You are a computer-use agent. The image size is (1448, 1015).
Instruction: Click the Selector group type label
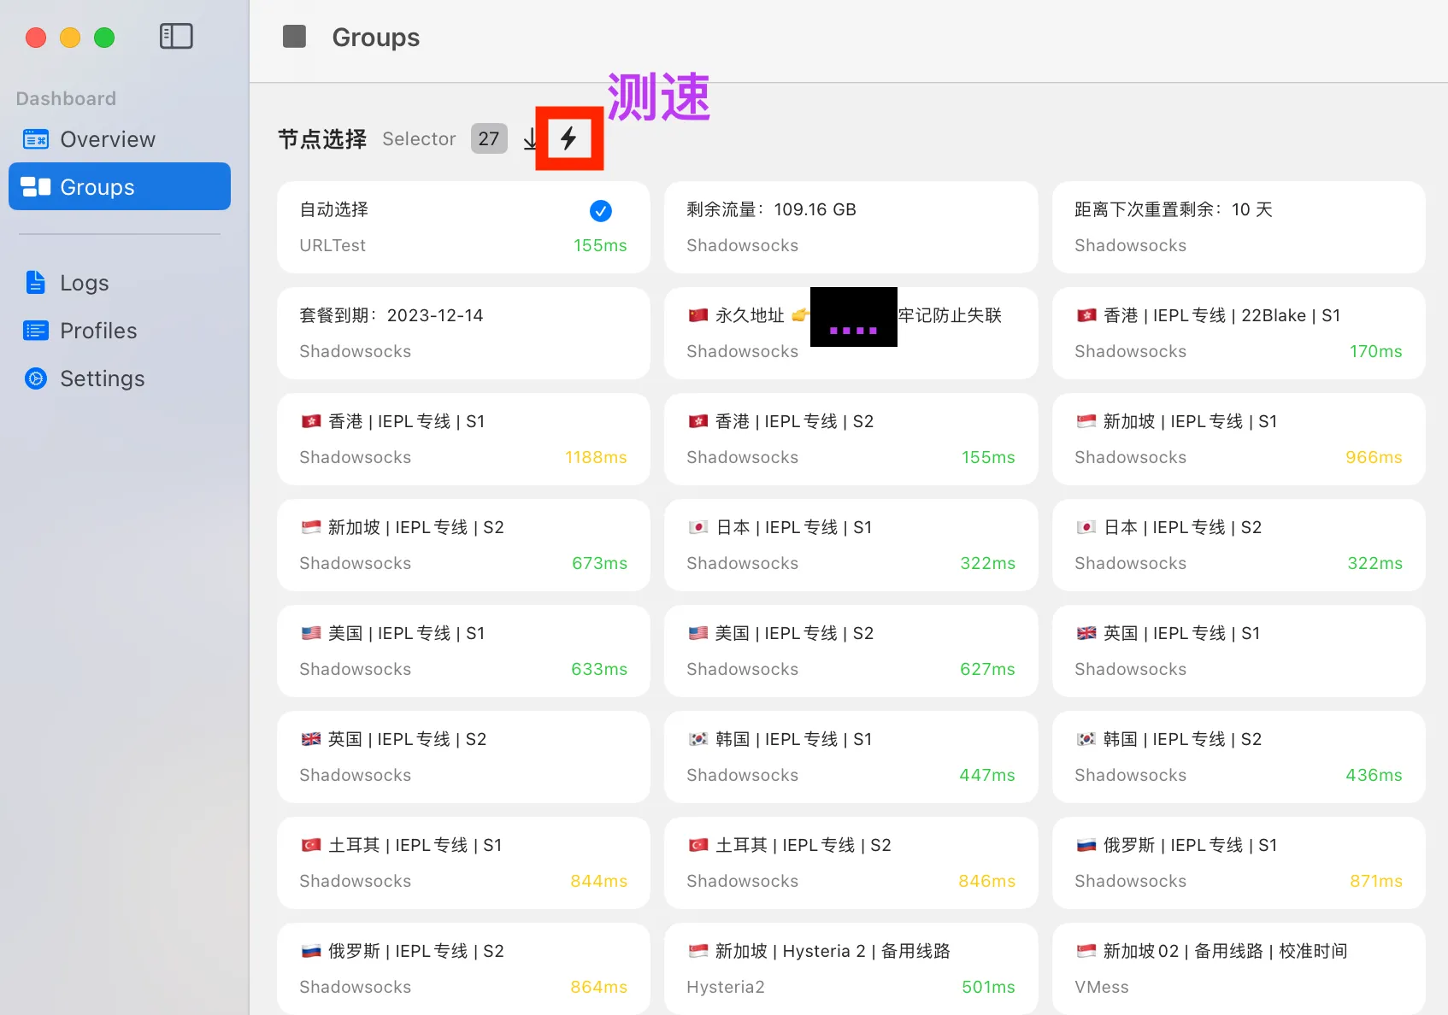[x=419, y=139]
